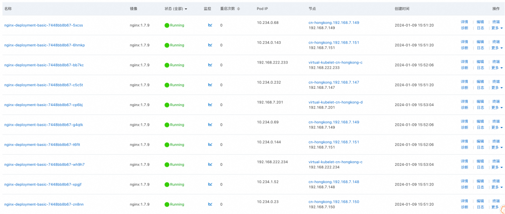The height and width of the screenshot is (214, 505).
Task: Click 编辑 for pod c5c5t
Action: [x=480, y=82]
